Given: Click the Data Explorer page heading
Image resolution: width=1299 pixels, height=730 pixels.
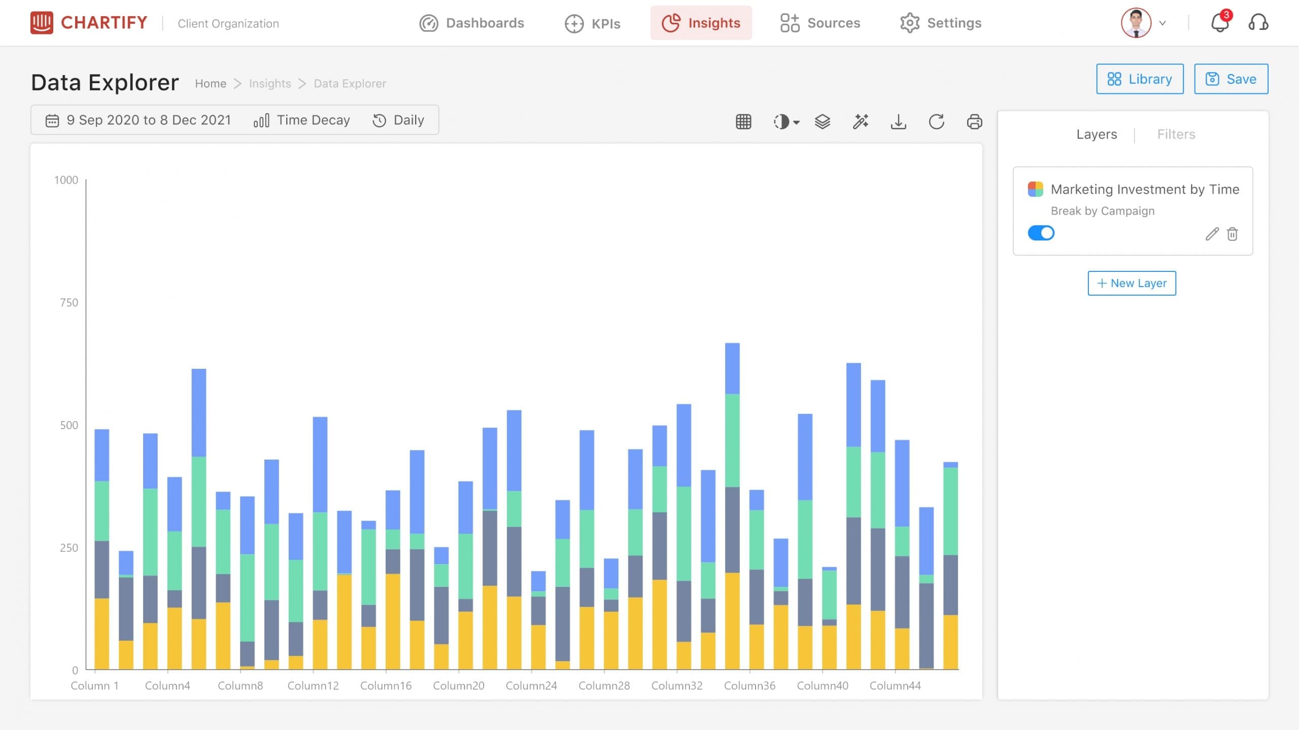Looking at the screenshot, I should (x=105, y=82).
